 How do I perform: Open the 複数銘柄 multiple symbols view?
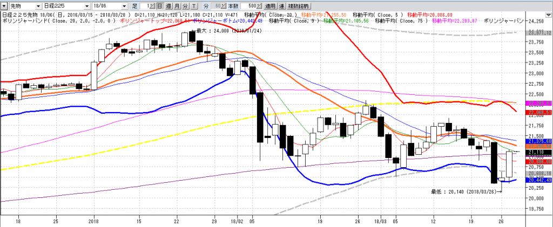pyautogui.click(x=298, y=5)
